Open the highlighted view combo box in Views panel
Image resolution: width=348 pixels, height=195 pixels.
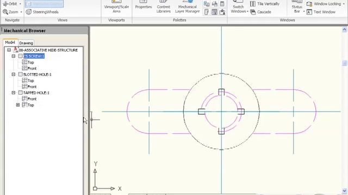[44, 4]
